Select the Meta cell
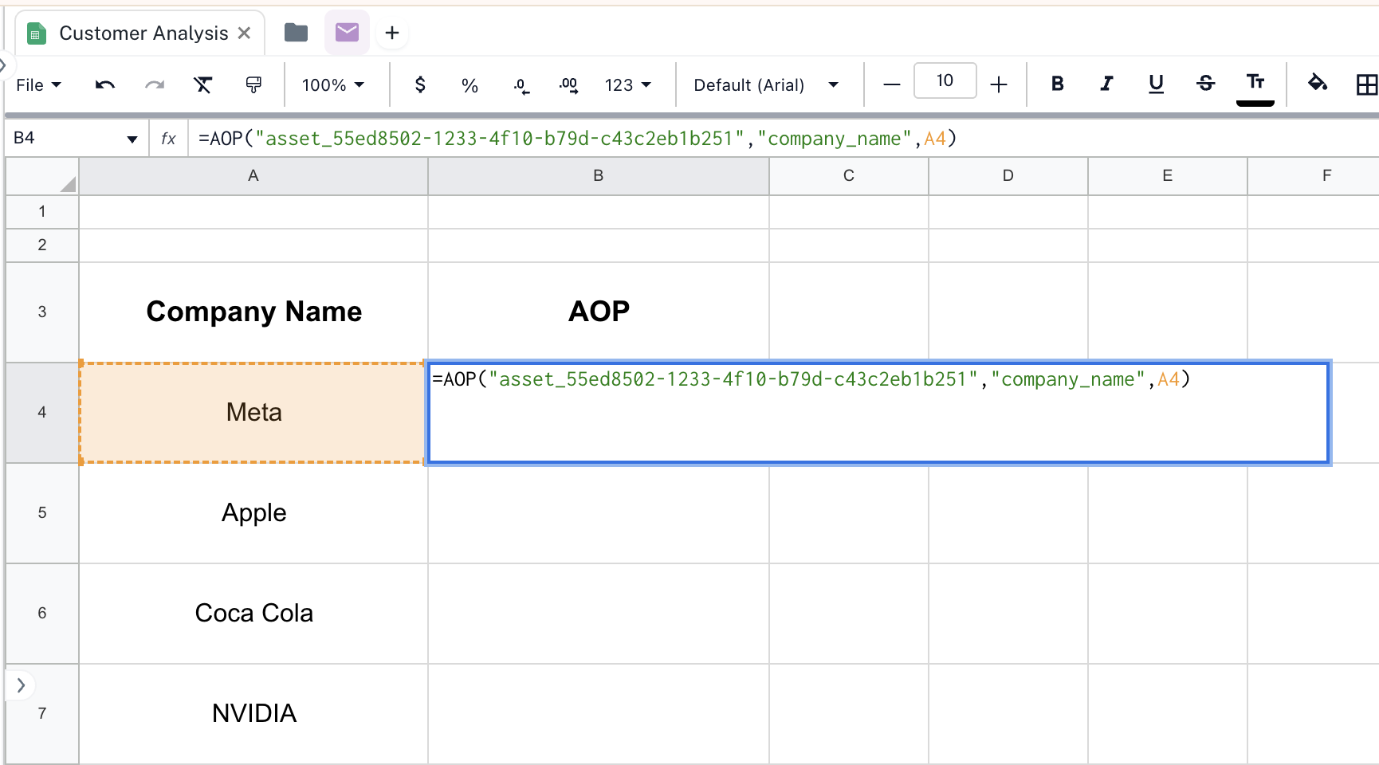The height and width of the screenshot is (765, 1379). click(253, 413)
